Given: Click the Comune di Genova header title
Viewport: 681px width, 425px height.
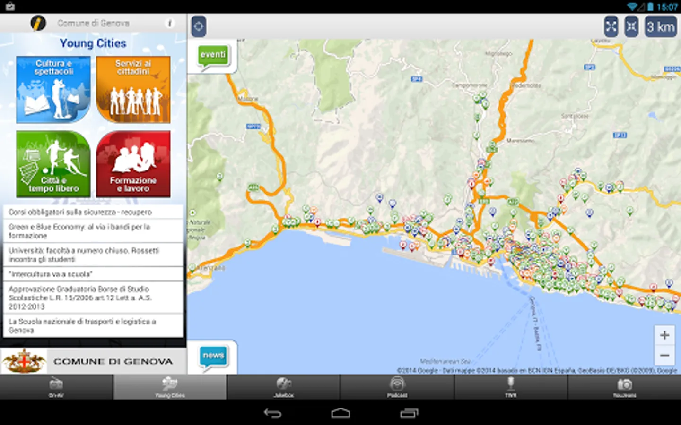Looking at the screenshot, I should (x=93, y=23).
